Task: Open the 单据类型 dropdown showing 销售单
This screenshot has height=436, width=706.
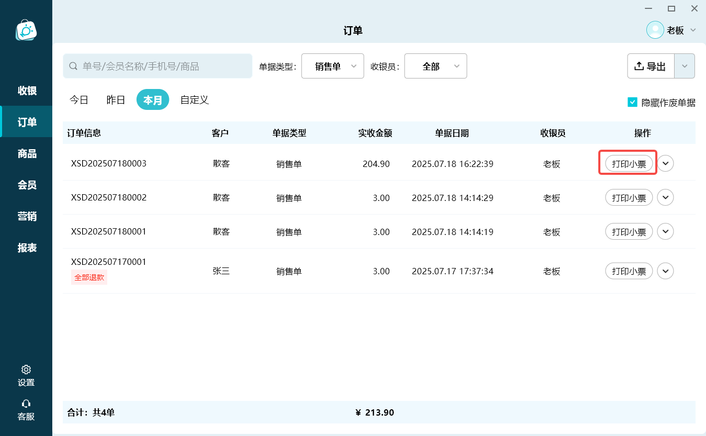Action: tap(333, 66)
